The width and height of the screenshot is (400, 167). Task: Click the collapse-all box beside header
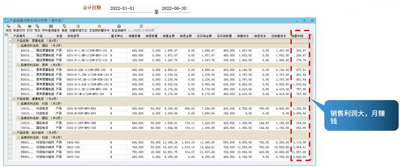(6, 35)
